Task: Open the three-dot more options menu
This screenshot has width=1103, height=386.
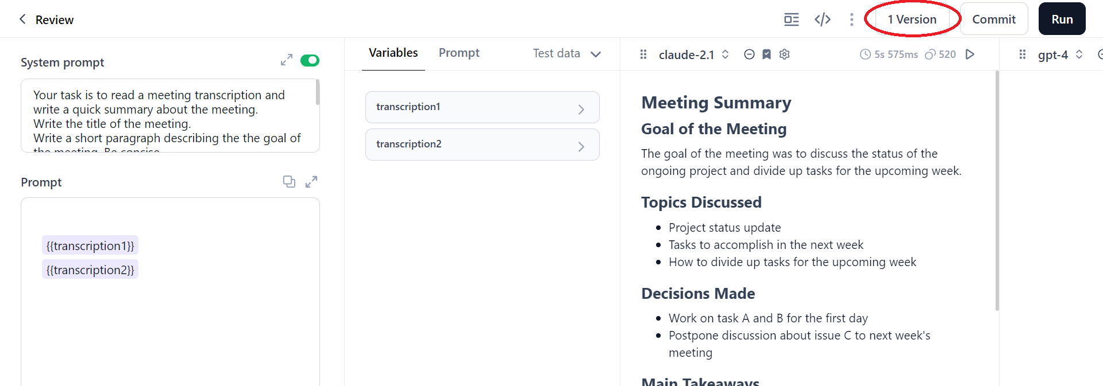Action: point(851,20)
